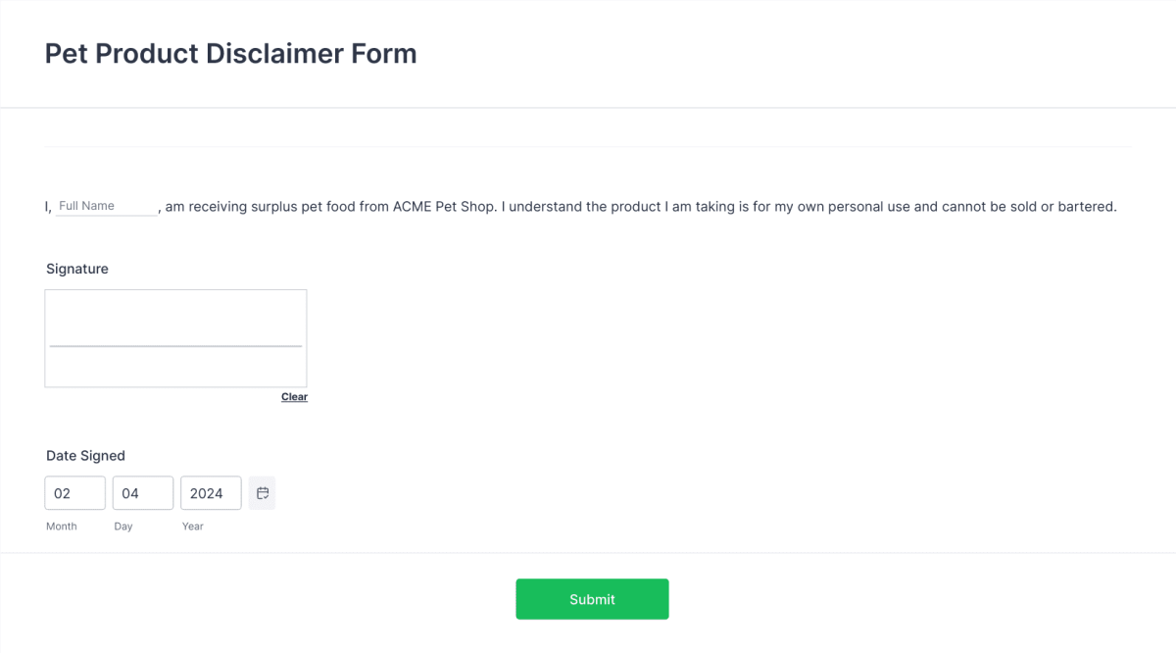Screen dimensions: 1176x653
Task: Click the signature line inside the pad
Action: [175, 345]
